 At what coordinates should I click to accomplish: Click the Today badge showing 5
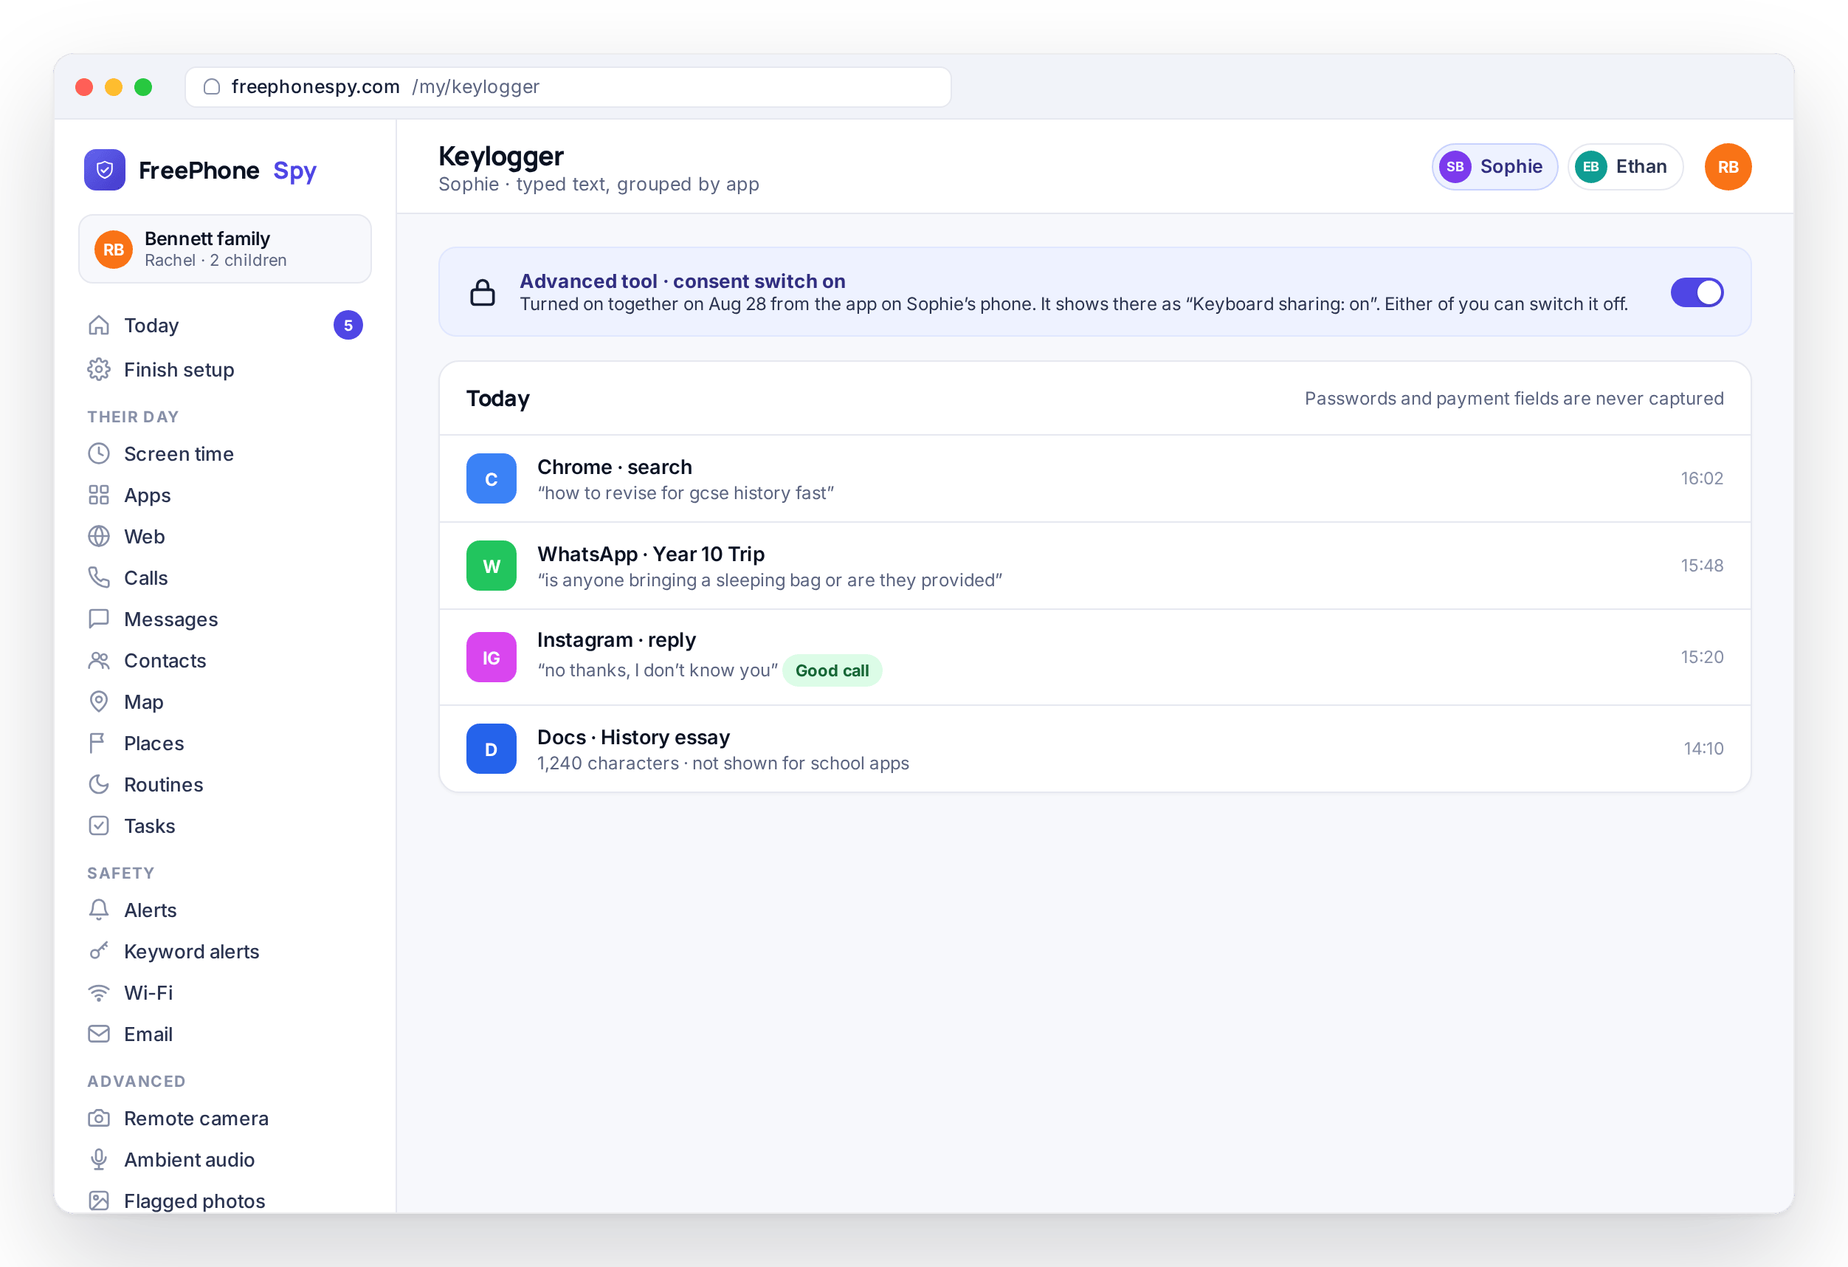click(348, 326)
